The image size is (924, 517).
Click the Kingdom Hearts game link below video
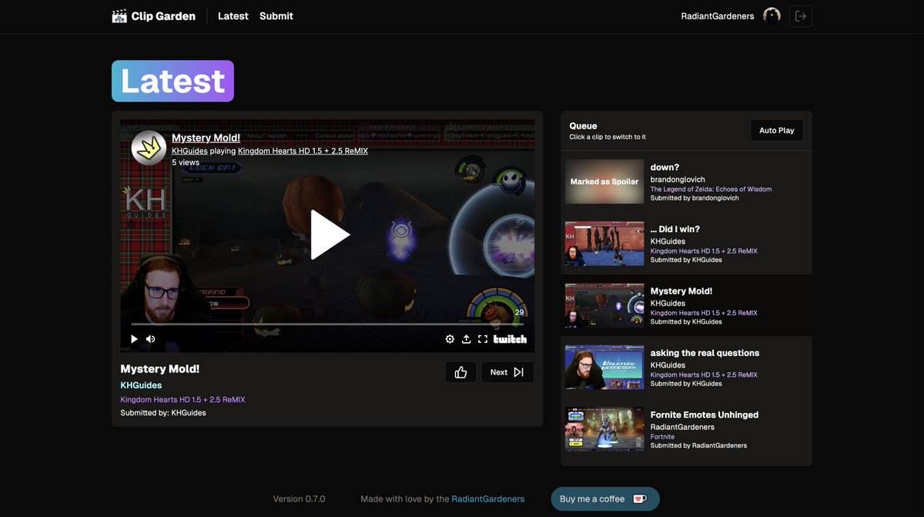pos(182,400)
